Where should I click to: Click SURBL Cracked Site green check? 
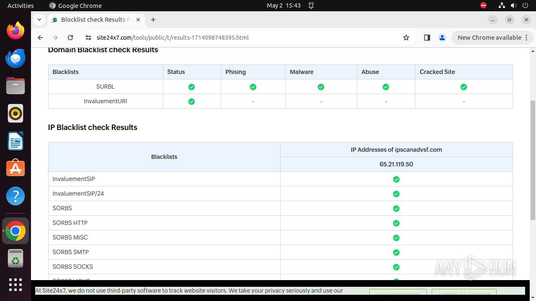(464, 87)
